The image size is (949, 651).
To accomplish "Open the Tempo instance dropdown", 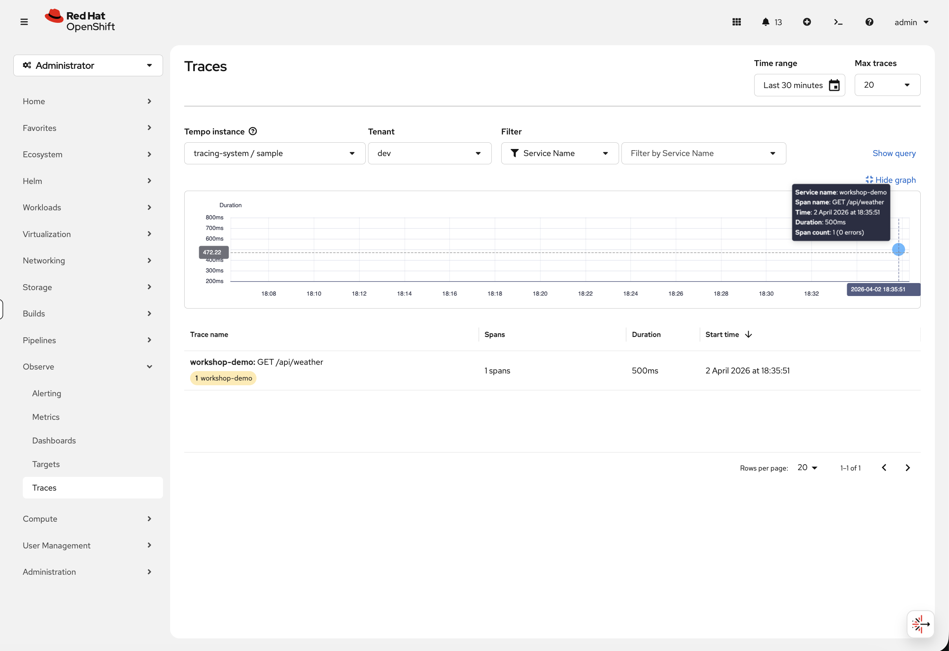I will point(275,153).
